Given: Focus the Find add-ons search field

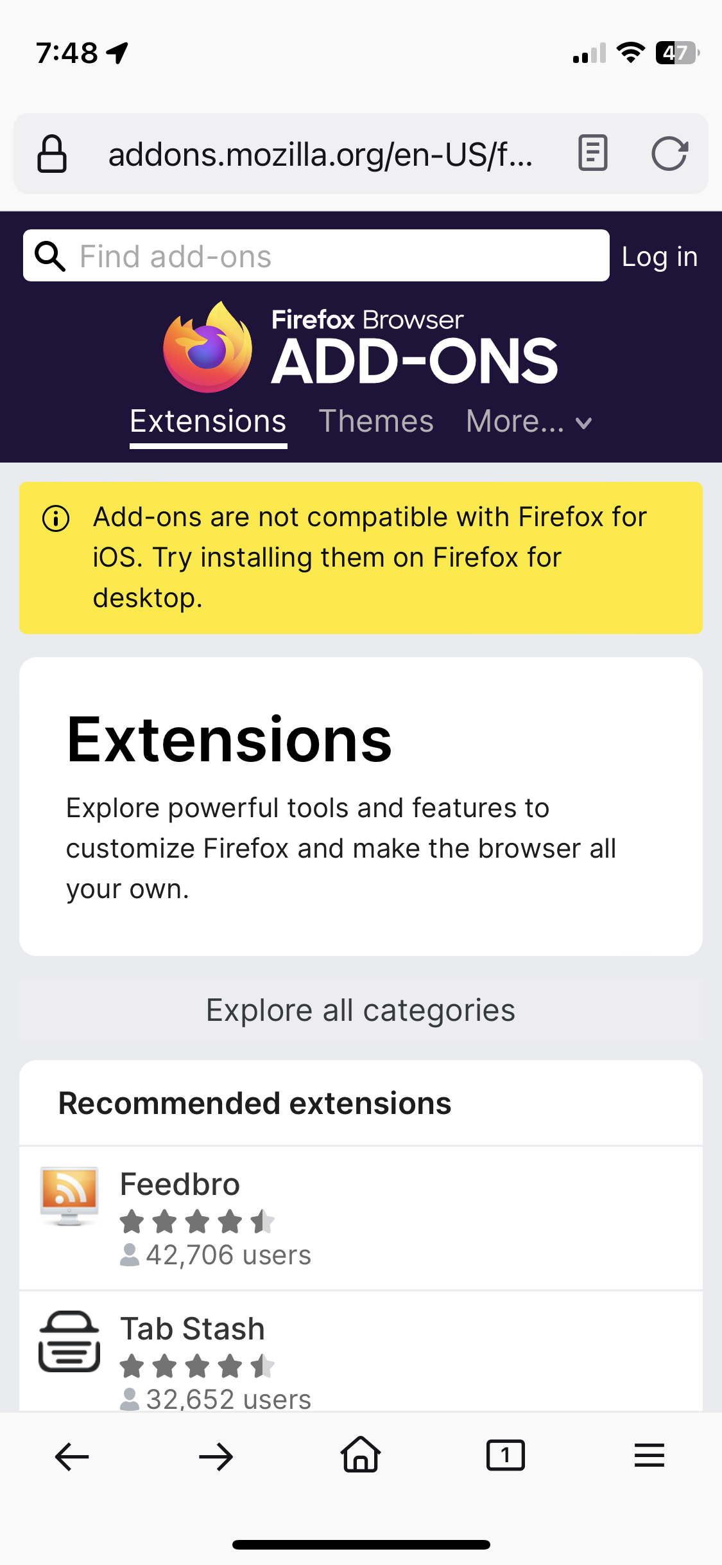Looking at the screenshot, I should [x=334, y=256].
